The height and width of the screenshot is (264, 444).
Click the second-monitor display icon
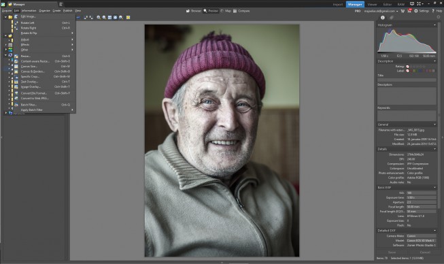point(412,4)
